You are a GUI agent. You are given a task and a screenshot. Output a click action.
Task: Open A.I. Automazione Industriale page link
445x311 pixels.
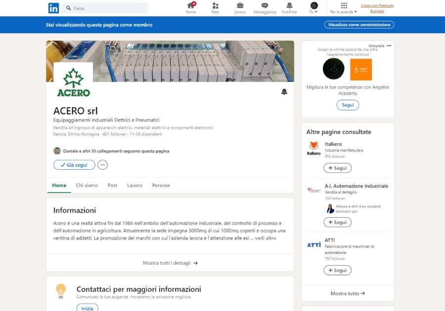pyautogui.click(x=356, y=186)
